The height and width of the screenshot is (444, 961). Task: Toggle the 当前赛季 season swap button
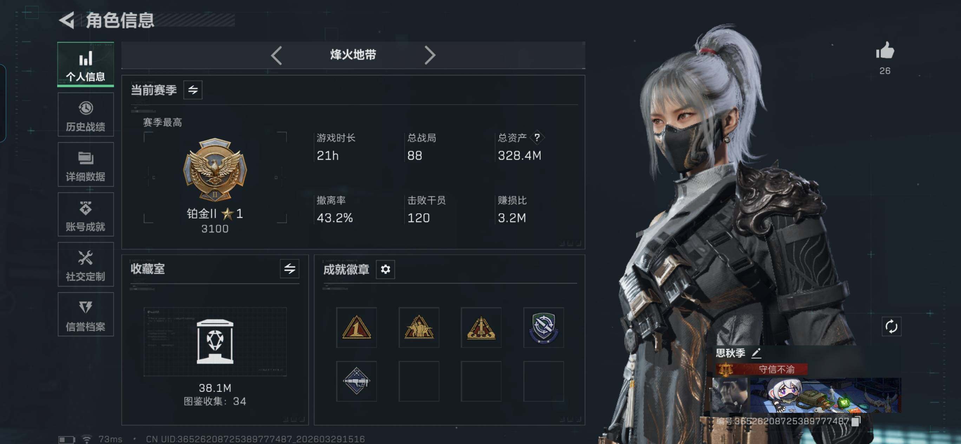[x=193, y=90]
